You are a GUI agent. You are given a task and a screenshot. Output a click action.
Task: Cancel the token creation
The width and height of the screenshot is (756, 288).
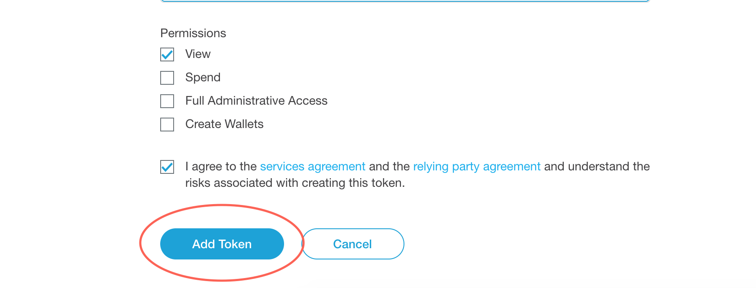353,244
